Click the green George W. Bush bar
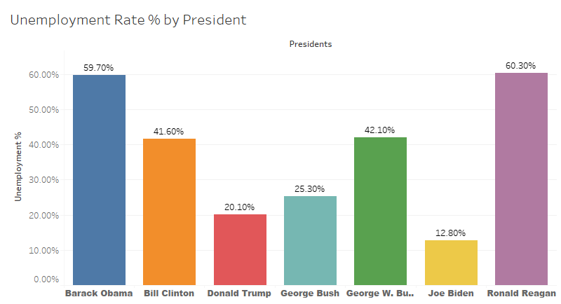Viewport: 561px width, 304px height. [380, 210]
